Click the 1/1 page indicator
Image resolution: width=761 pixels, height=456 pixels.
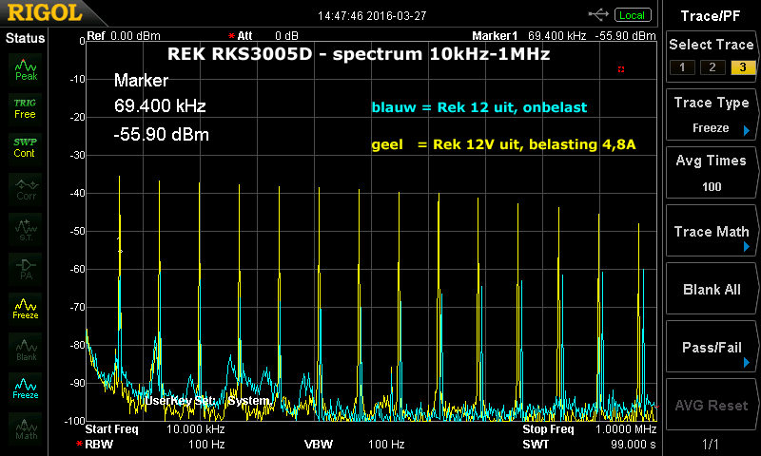pyautogui.click(x=710, y=444)
